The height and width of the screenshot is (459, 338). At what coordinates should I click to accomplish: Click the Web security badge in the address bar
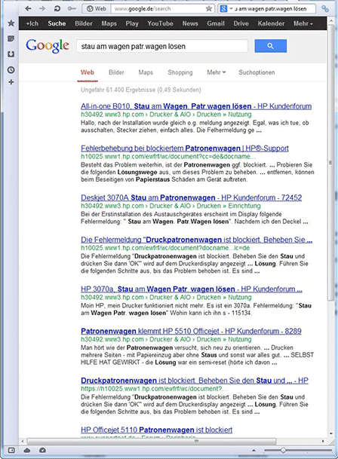tap(97, 9)
